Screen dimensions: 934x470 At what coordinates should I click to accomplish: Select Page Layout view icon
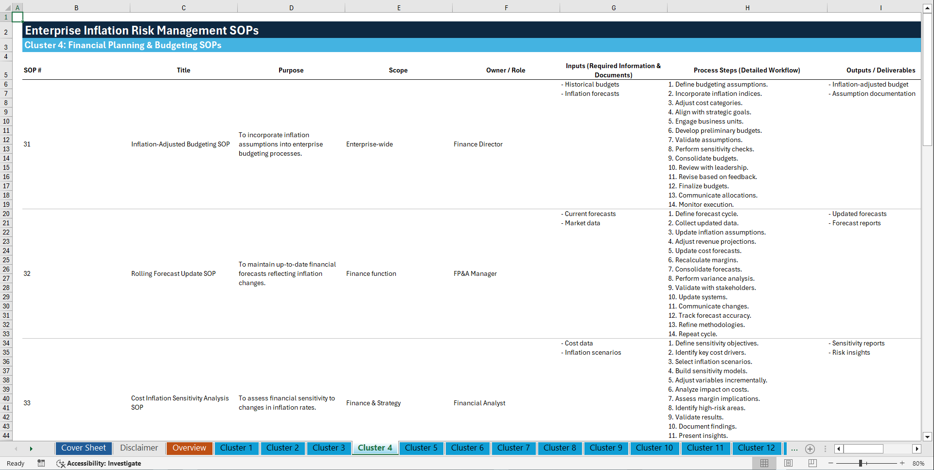click(x=788, y=463)
